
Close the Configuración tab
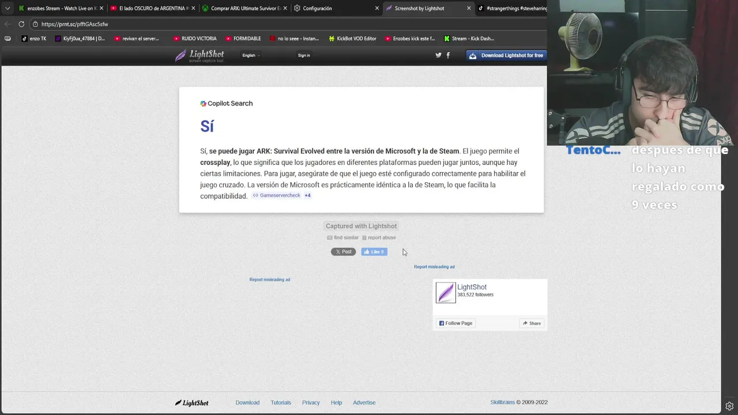377,8
